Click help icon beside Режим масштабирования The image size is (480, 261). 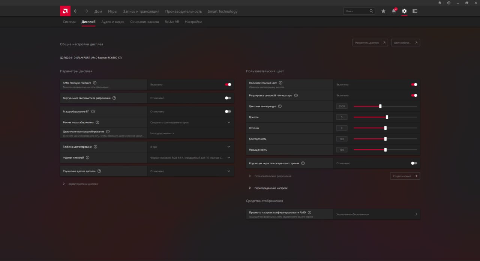pyautogui.click(x=97, y=122)
